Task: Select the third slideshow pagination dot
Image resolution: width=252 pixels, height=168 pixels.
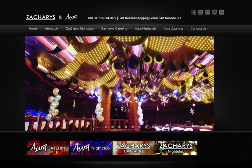Action: tap(119, 127)
